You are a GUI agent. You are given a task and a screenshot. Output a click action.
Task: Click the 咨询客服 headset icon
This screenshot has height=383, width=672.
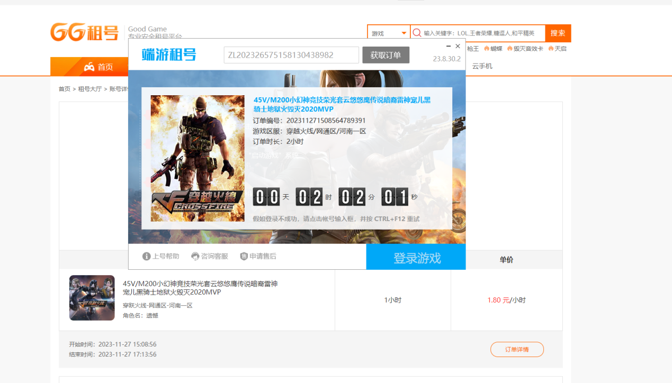pos(195,257)
